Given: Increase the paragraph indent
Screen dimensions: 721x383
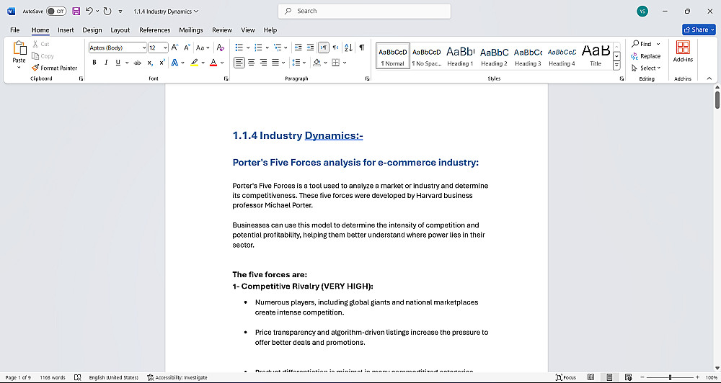Looking at the screenshot, I should pyautogui.click(x=309, y=48).
